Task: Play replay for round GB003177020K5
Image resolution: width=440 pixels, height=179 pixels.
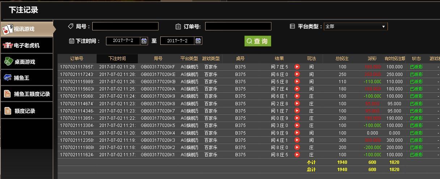Action: [x=297, y=125]
